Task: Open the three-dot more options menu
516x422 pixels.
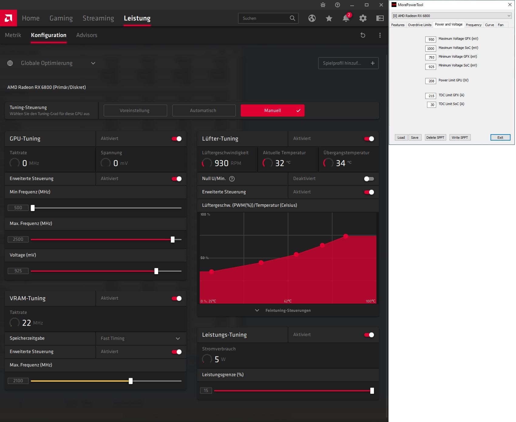Action: pyautogui.click(x=380, y=35)
